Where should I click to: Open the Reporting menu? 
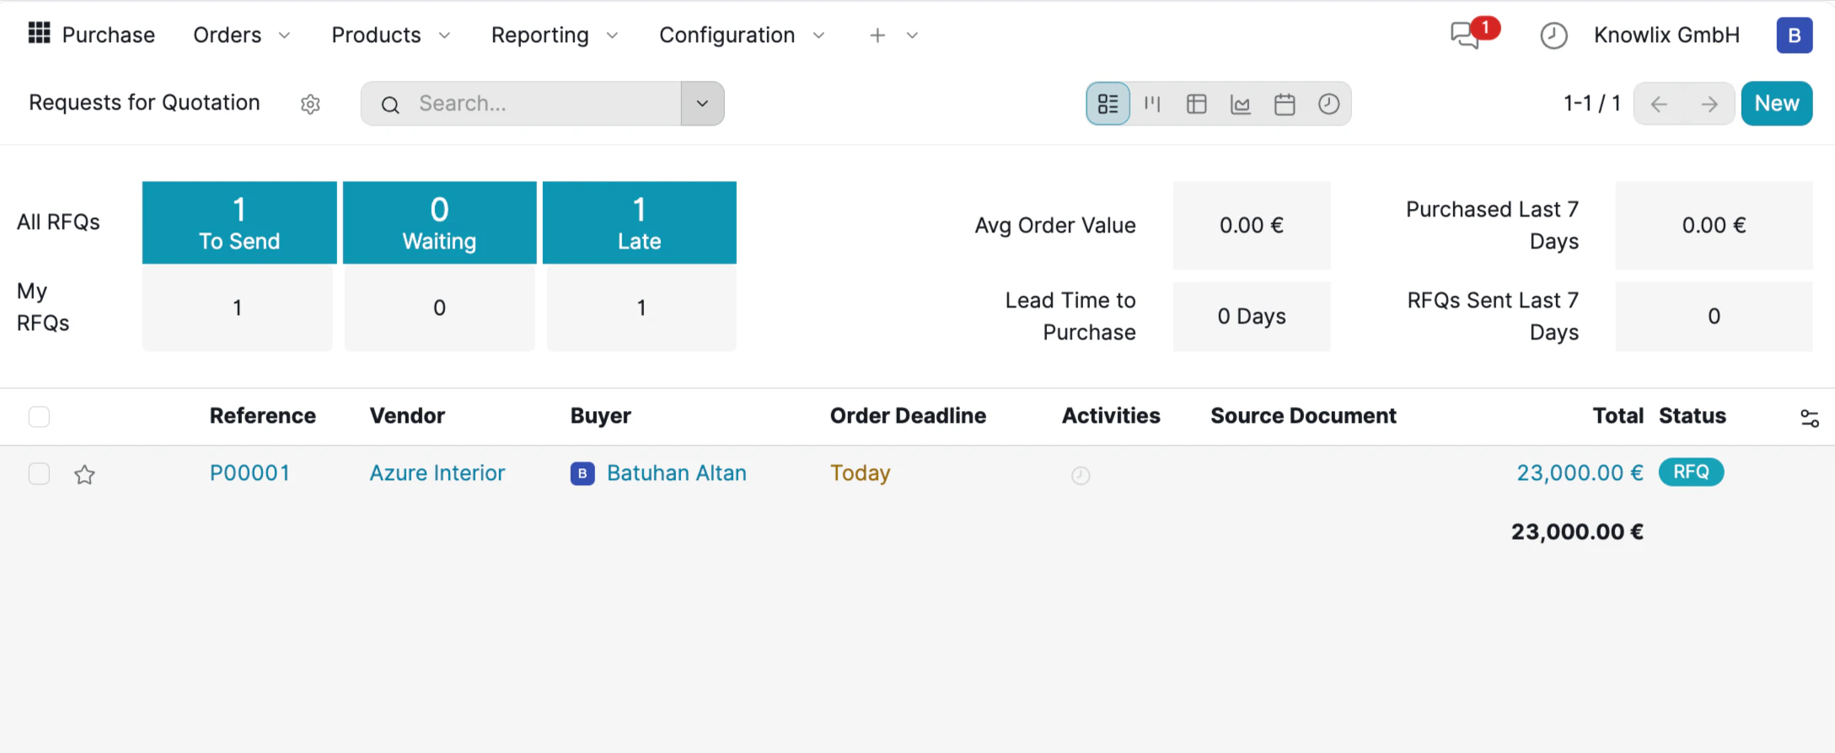click(x=540, y=35)
